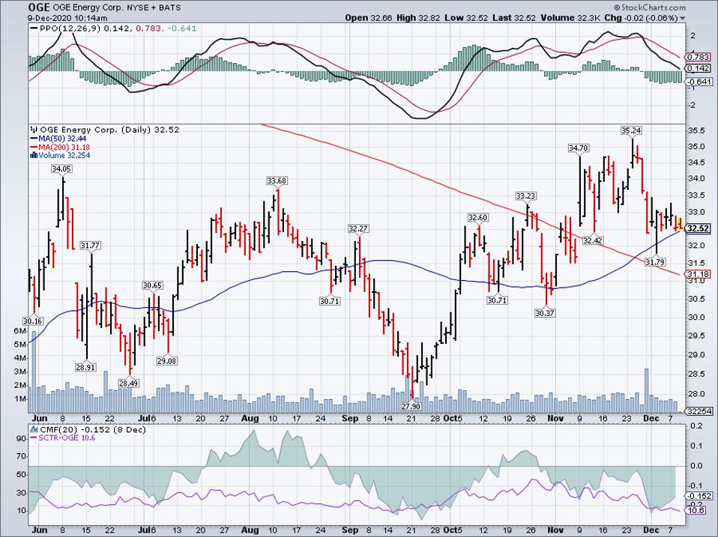Screen dimensions: 718x537
Task: Click the OGE ticker symbol in the header
Action: click(39, 7)
